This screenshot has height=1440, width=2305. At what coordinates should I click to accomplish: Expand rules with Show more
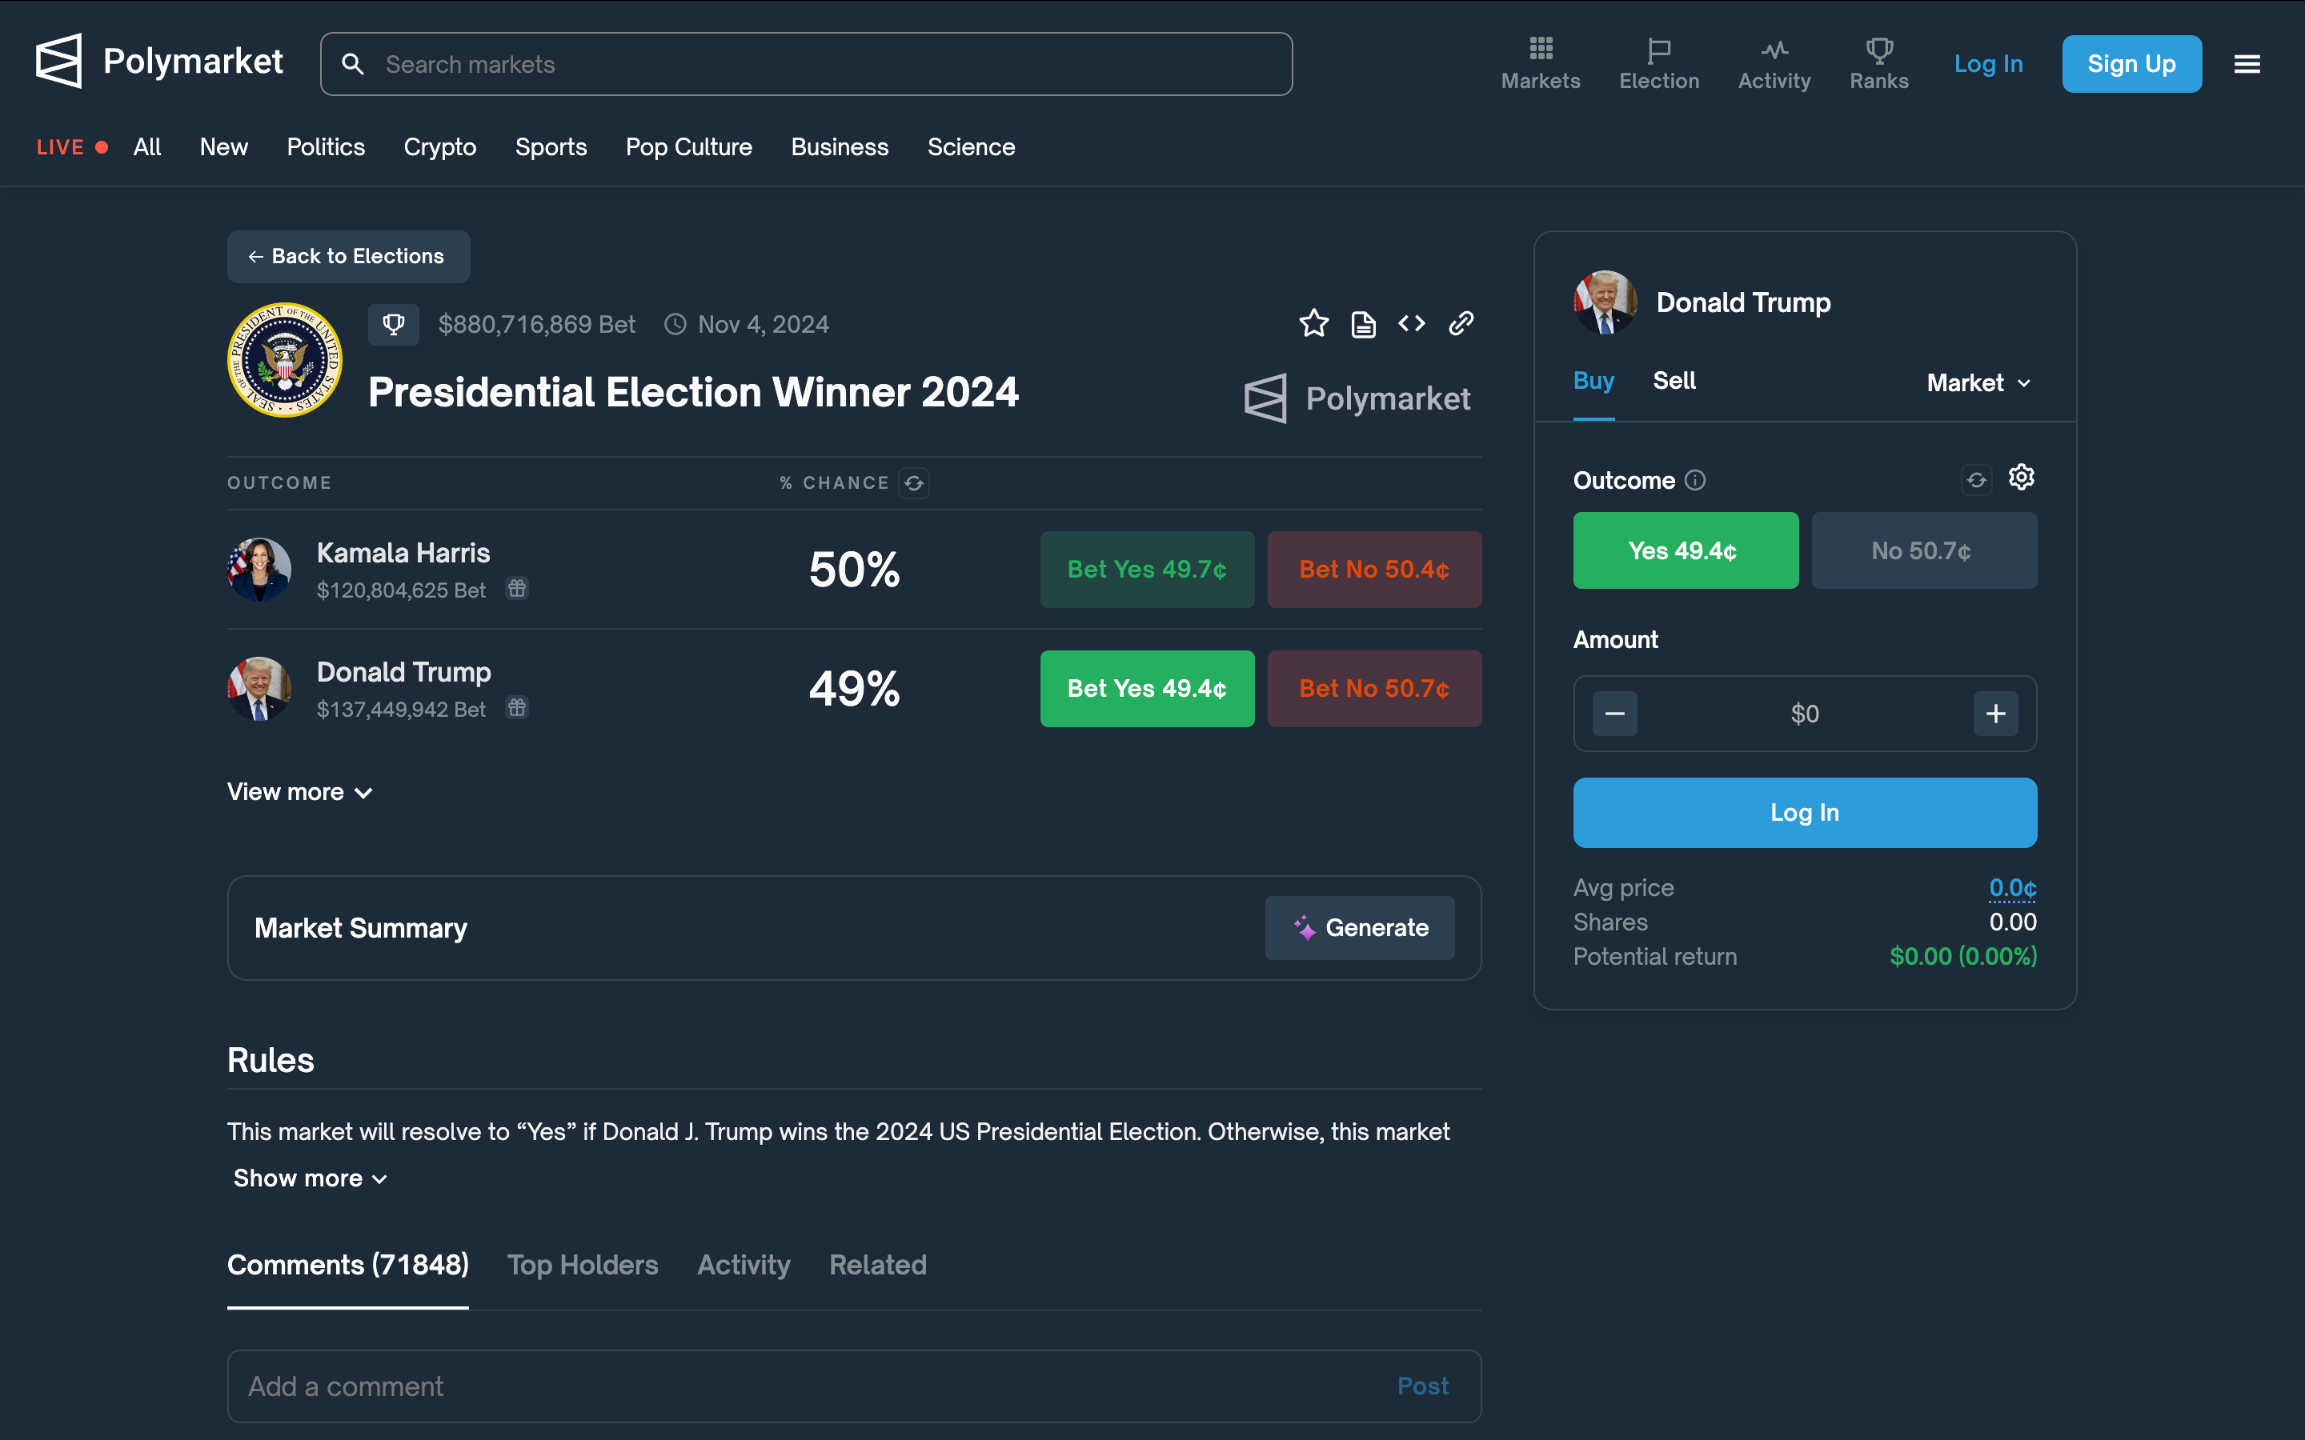tap(310, 1178)
